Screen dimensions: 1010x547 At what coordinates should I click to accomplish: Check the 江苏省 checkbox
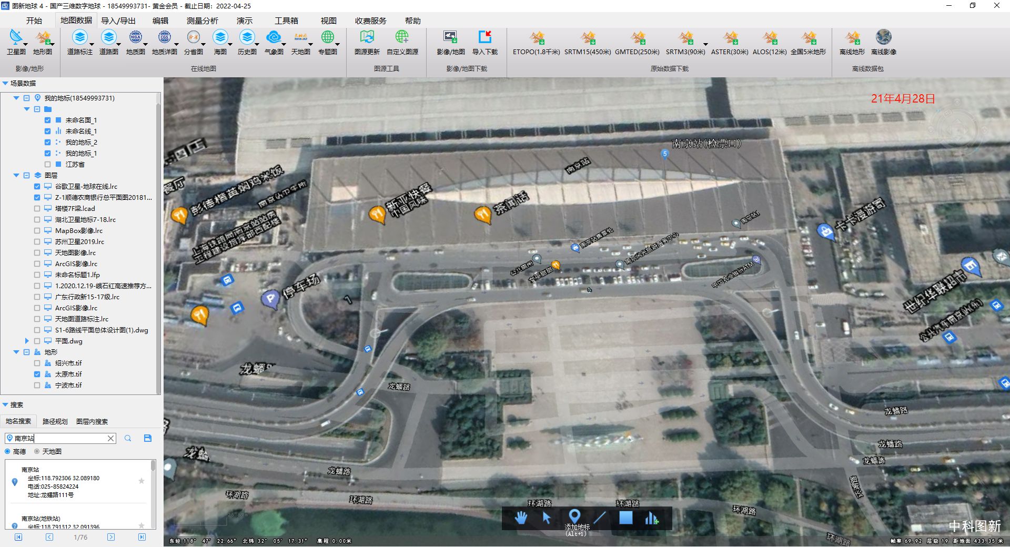48,164
